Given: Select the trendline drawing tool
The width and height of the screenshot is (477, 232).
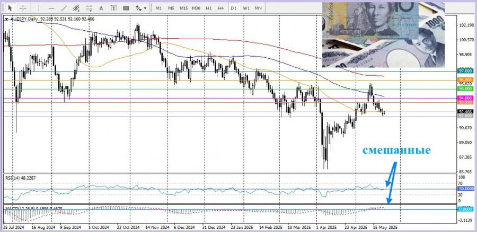Looking at the screenshot, I should pyautogui.click(x=64, y=8).
